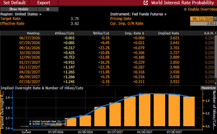Edit the Pricing Date field 06/12/2026
The width and height of the screenshot is (217, 134).
pos(202,18)
